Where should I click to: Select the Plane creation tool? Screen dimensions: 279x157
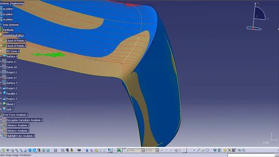[x=203, y=150]
